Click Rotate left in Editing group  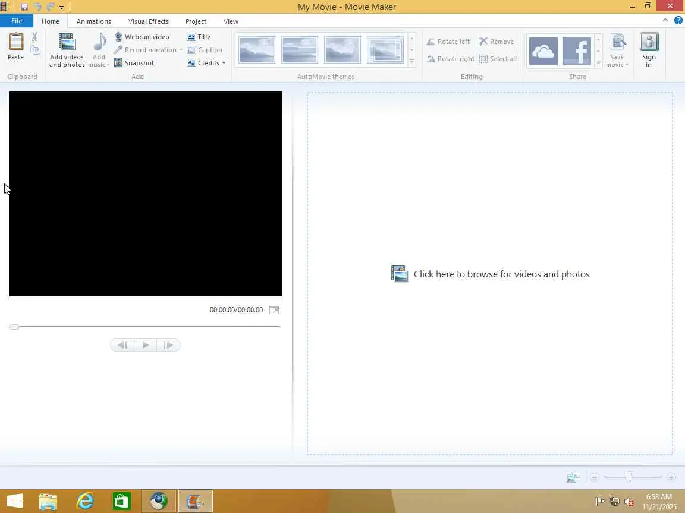(x=448, y=42)
